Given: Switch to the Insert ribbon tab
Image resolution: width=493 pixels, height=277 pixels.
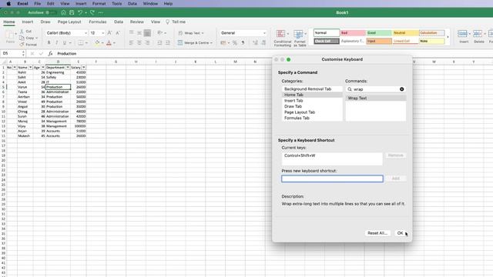Looking at the screenshot, I should (x=28, y=22).
